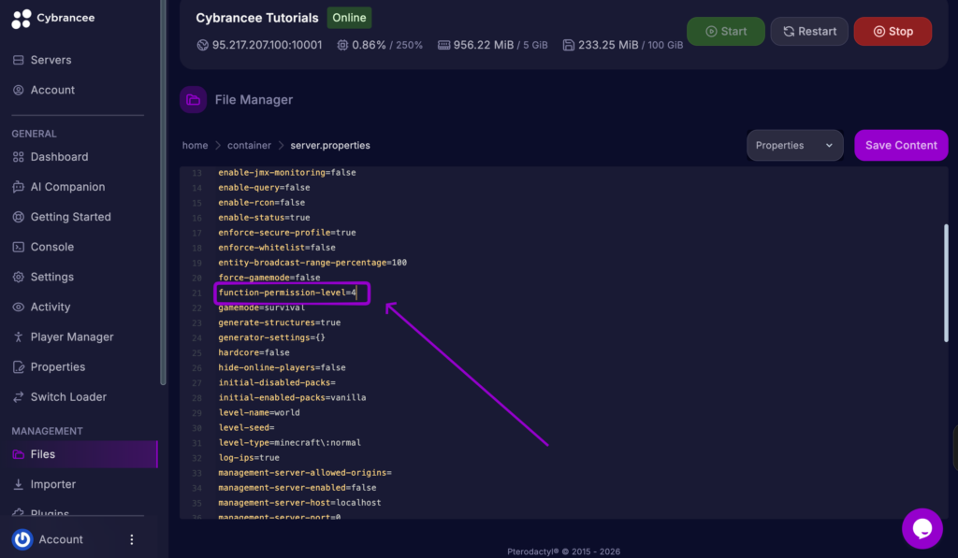The width and height of the screenshot is (958, 558).
Task: Click the initial-enabled-packs=vanilla line
Action: point(292,398)
